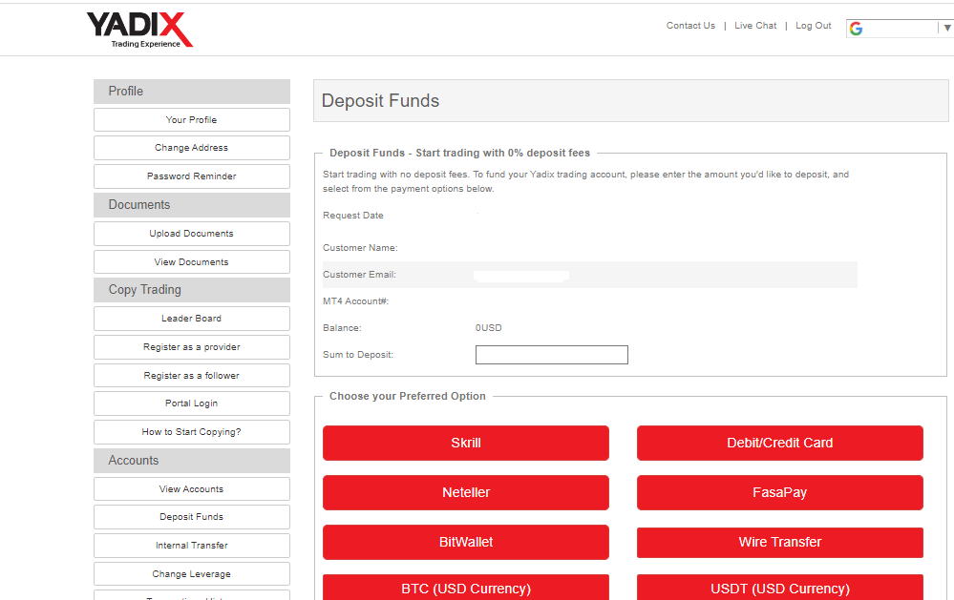Click the Customer Name label

click(x=360, y=248)
